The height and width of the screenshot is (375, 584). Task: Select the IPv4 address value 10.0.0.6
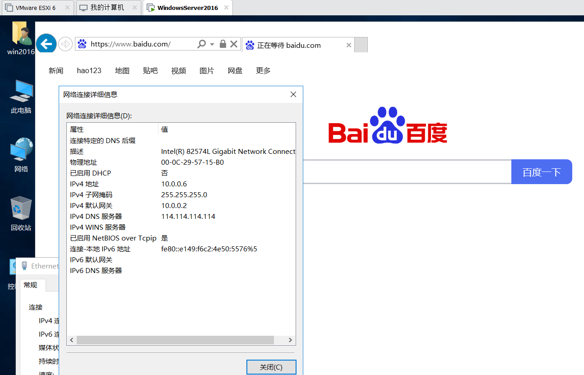click(x=174, y=184)
